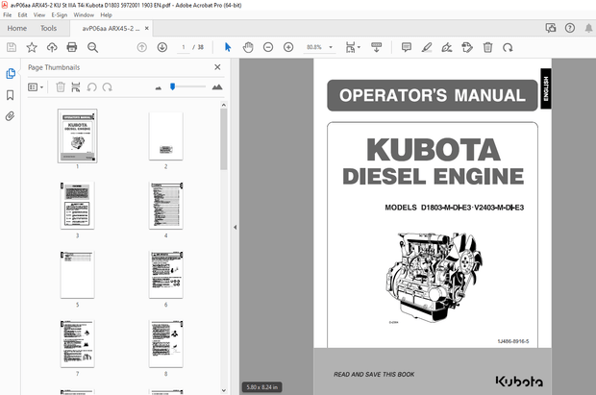Bookmark file with star icon
Viewport: 596px width, 395px height.
point(32,47)
